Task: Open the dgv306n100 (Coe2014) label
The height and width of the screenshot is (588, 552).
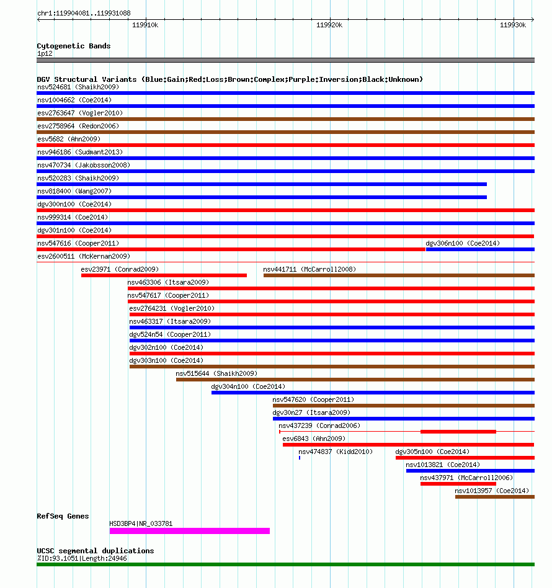Action: pos(463,243)
